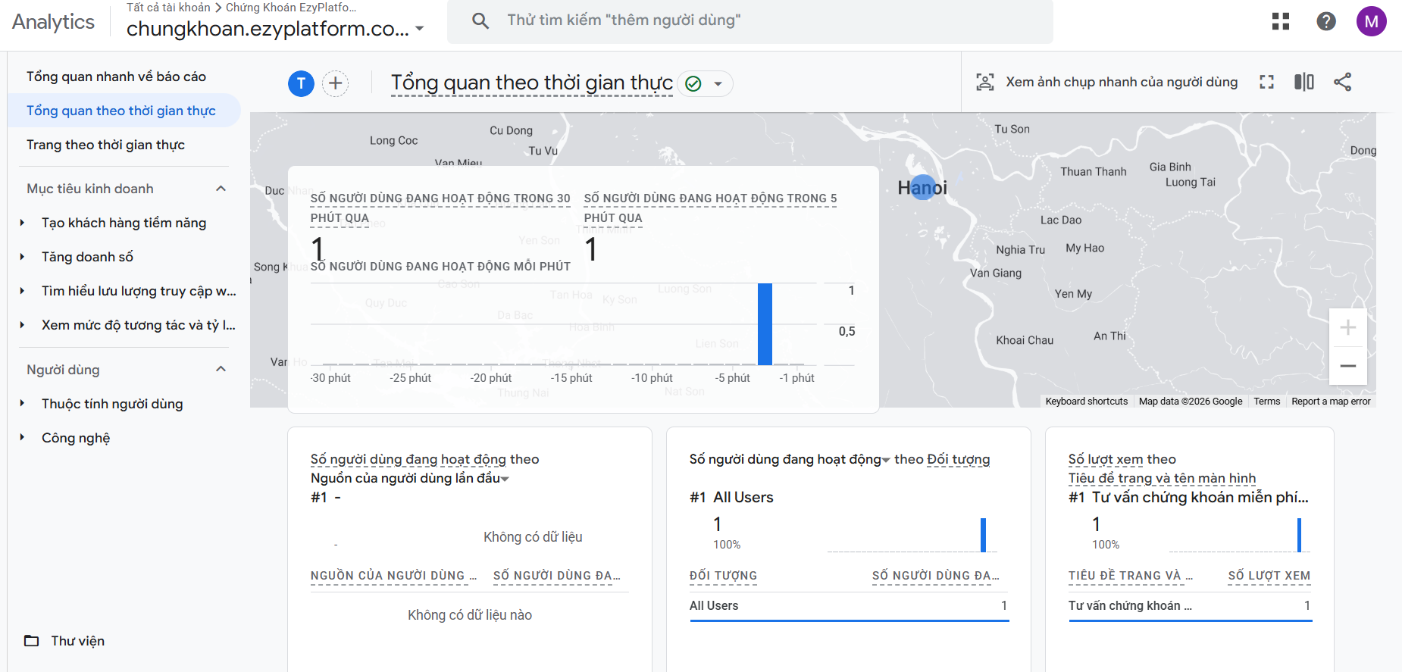The width and height of the screenshot is (1402, 672).
Task: Open Tổng quan nhanh về báo cáo
Action: click(x=116, y=77)
